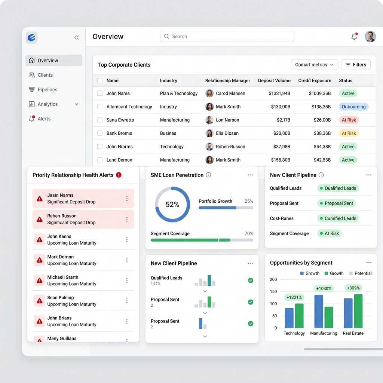This screenshot has height=383, width=383.
Task: Toggle Potential legend in Opportunities chart
Action: coord(361,273)
